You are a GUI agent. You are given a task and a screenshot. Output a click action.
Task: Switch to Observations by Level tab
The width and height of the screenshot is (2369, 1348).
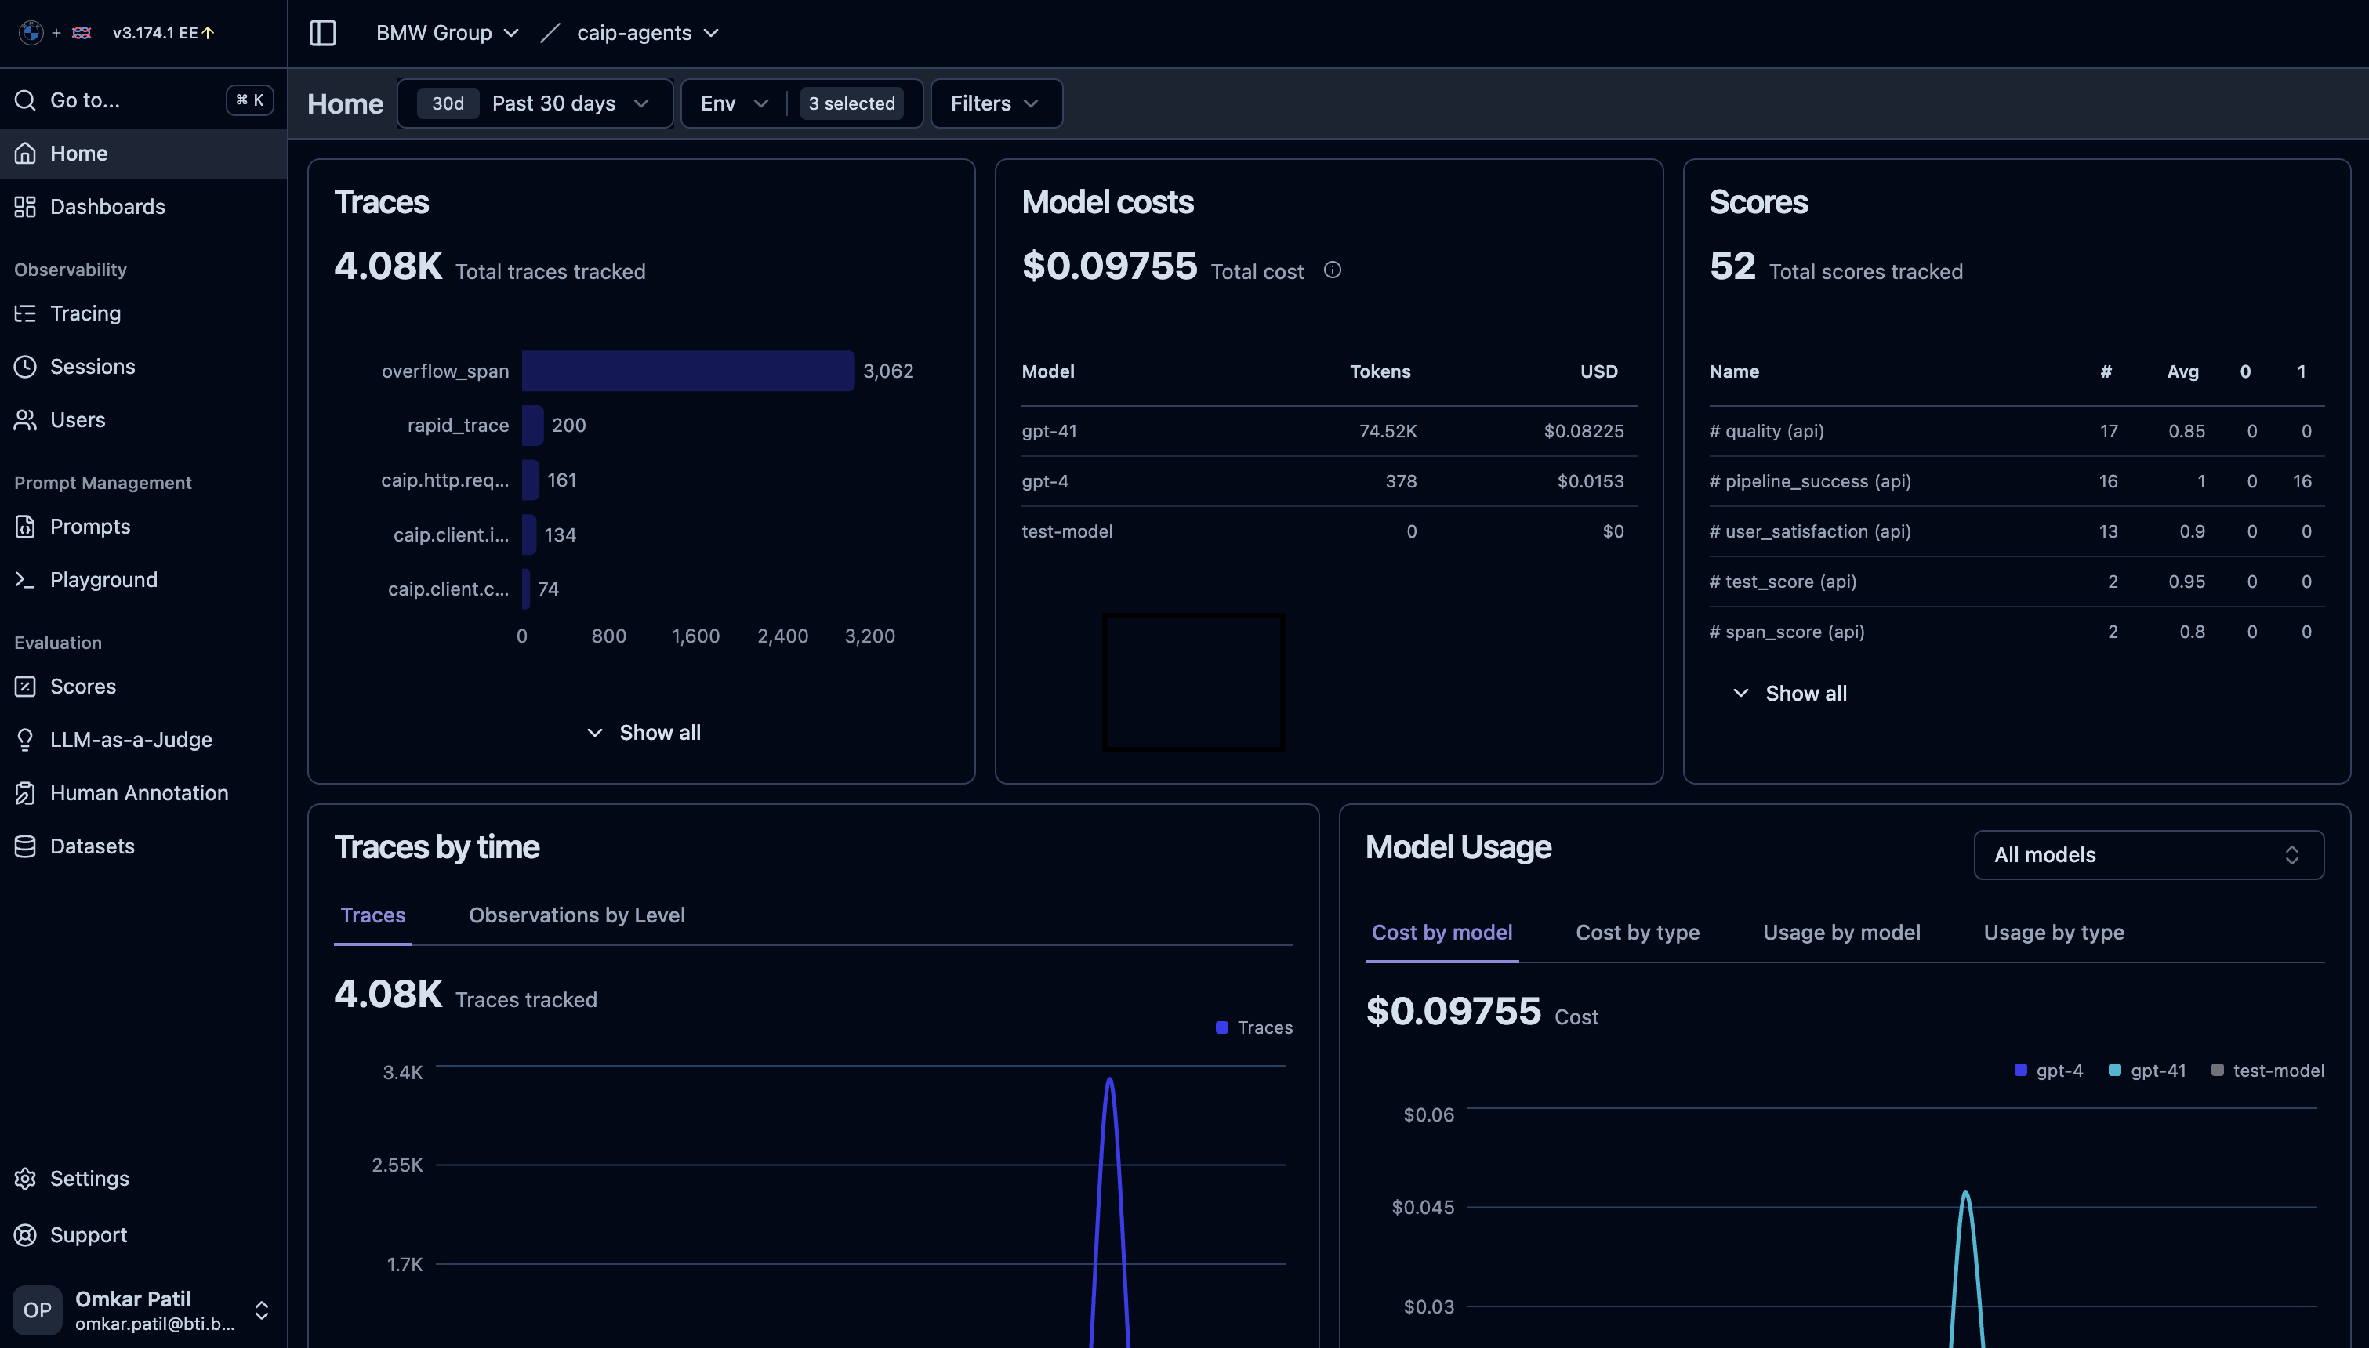pos(577,915)
